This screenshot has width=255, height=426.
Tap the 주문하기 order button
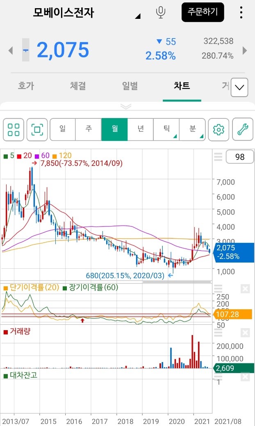(x=203, y=12)
